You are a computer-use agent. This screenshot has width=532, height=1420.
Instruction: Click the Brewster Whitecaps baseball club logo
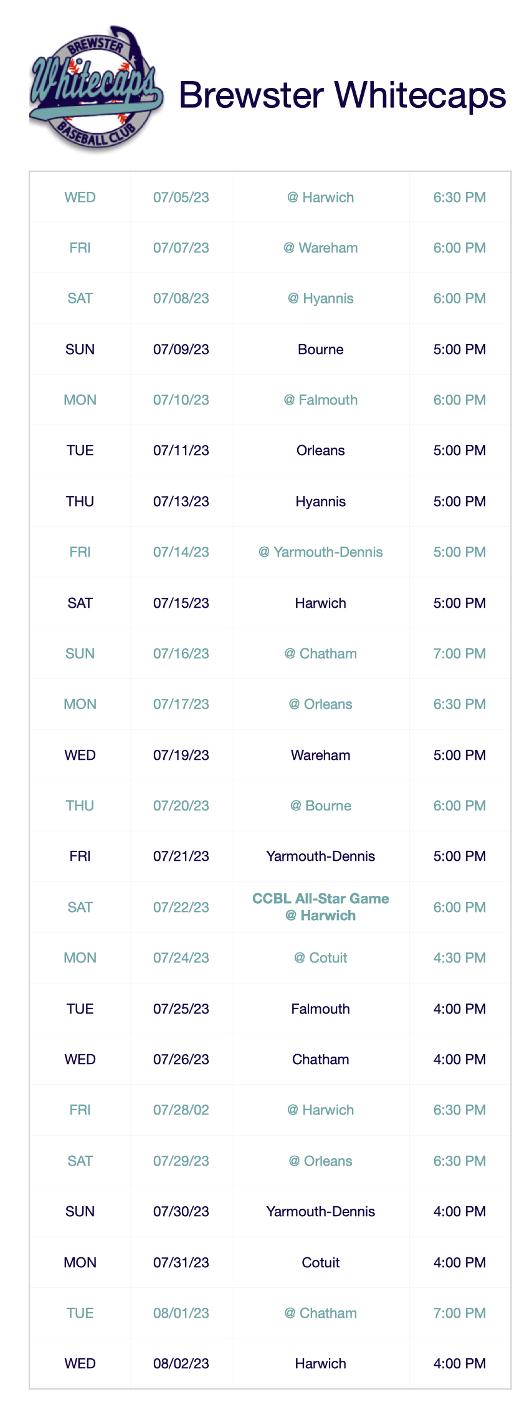96,89
